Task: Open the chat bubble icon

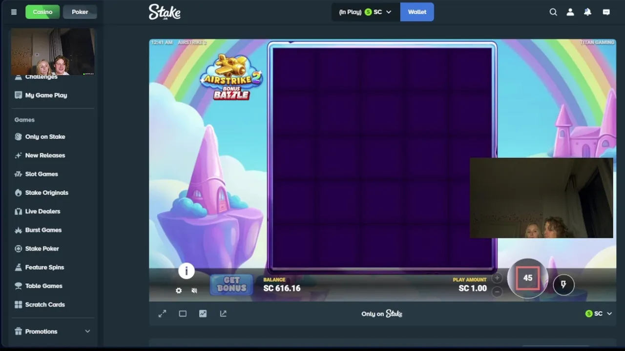Action: coord(606,12)
